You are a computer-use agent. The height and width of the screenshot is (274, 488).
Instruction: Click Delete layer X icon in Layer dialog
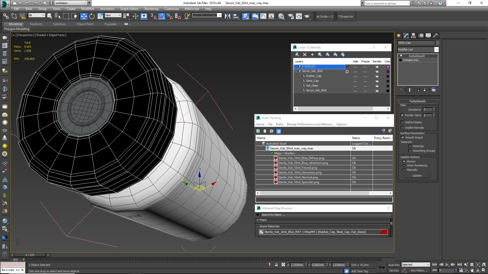coord(305,55)
